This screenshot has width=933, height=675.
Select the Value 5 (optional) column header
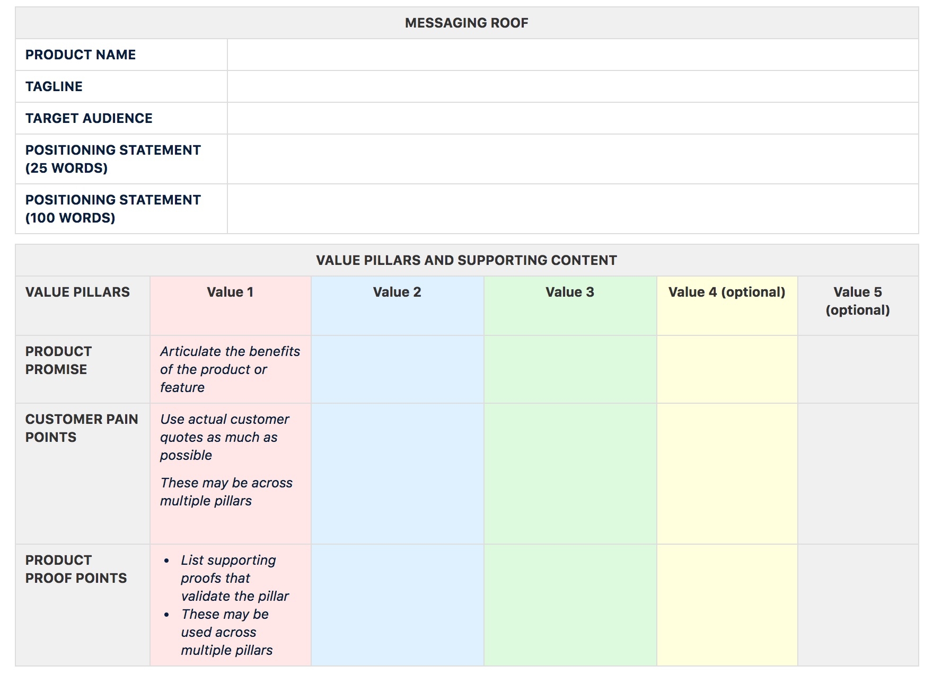[858, 301]
